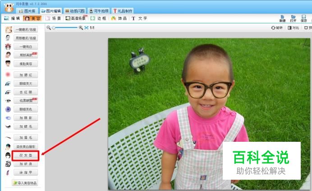
Task: Click the dragon tattoo icon beside 加纹身
Action: 8,164
